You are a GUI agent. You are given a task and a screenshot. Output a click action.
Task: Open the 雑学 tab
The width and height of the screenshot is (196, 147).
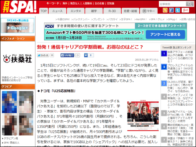(x=94, y=11)
